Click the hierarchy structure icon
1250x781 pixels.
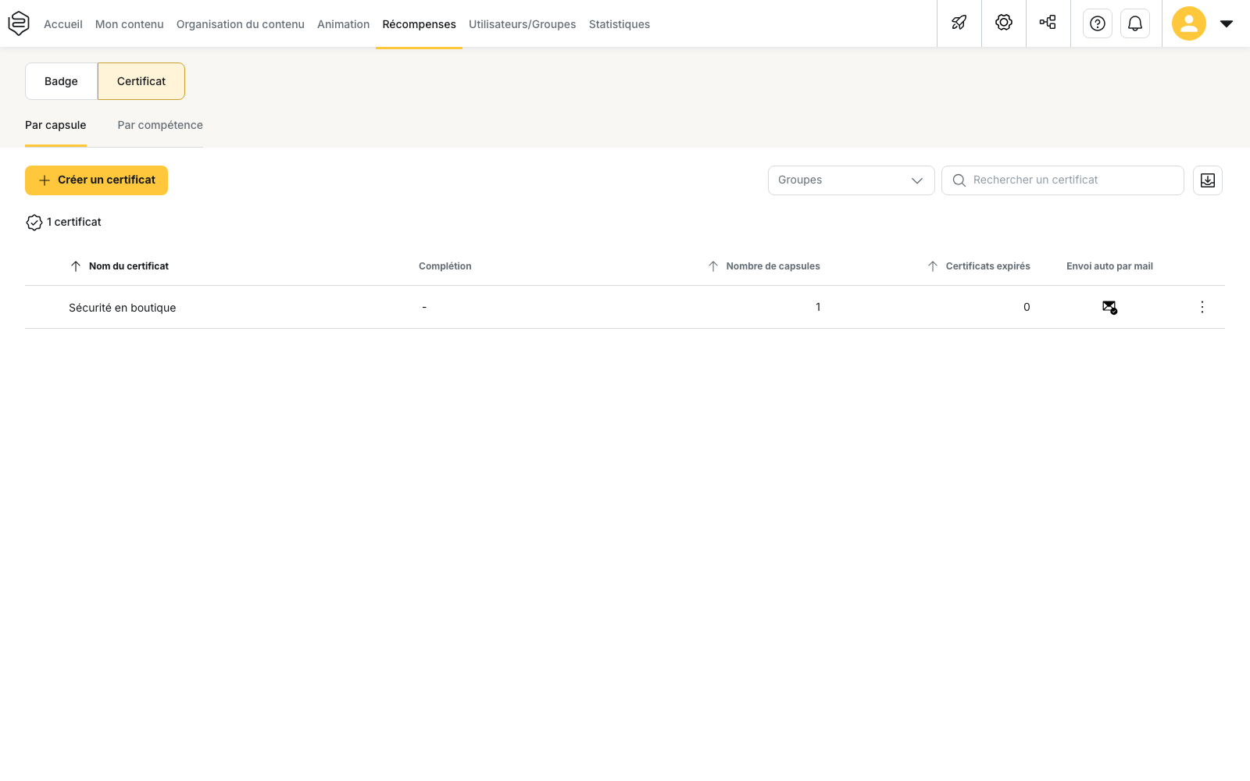(x=1048, y=23)
